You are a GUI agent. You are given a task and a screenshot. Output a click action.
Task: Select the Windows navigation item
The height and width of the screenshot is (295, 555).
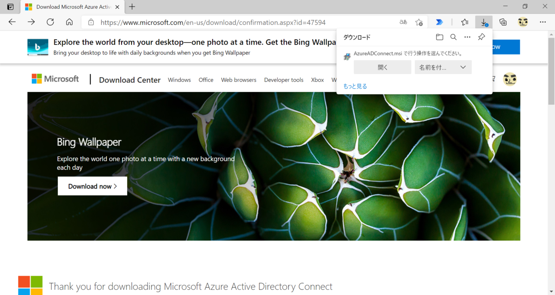click(x=179, y=80)
